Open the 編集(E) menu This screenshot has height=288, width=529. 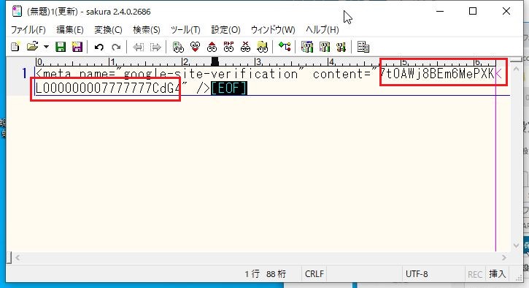70,30
